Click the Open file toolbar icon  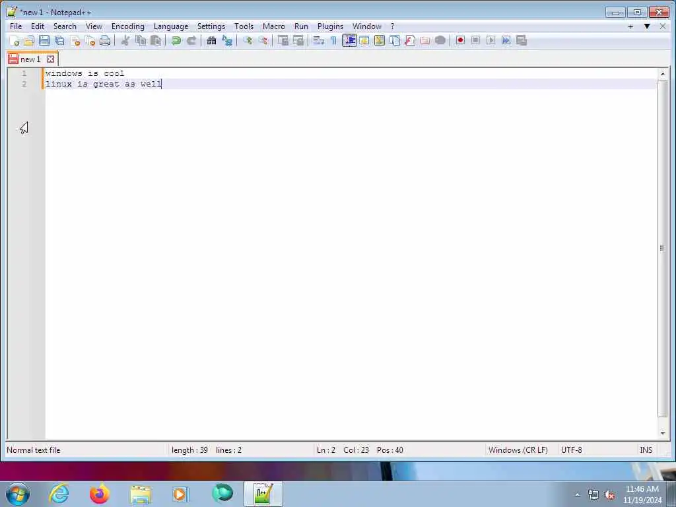[29, 41]
